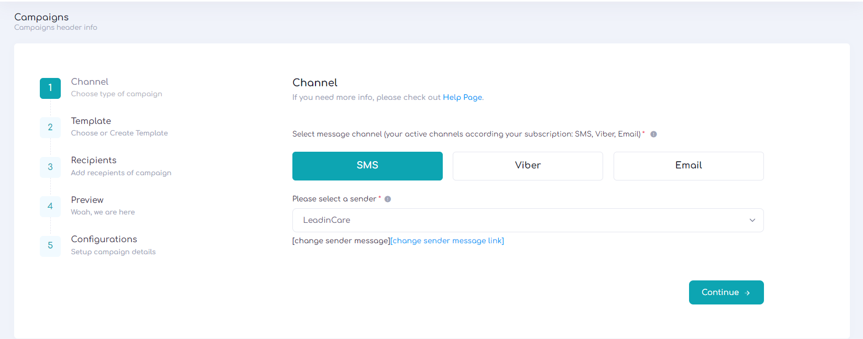Click the step 4 number badge
Image resolution: width=863 pixels, height=339 pixels.
tap(50, 206)
